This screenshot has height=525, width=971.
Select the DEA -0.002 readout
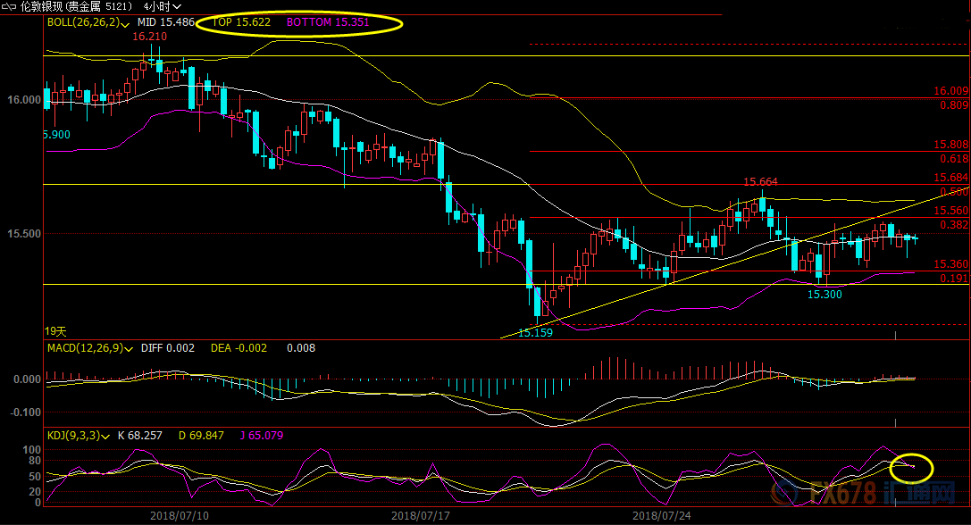point(239,348)
